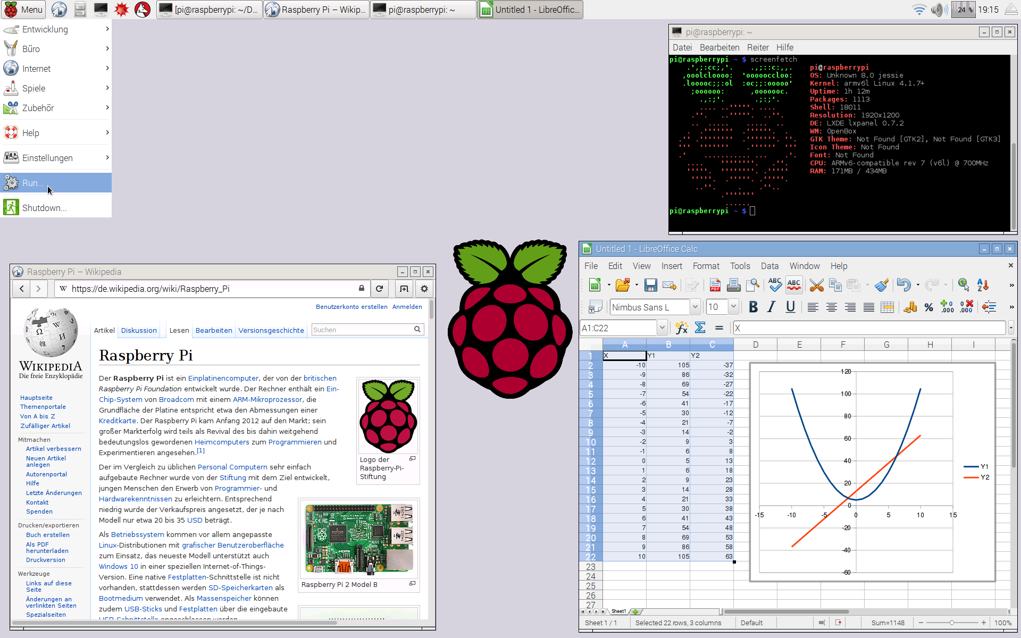Activate the Clone Formatting paintbrush
The image size is (1021, 638).
coord(882,286)
